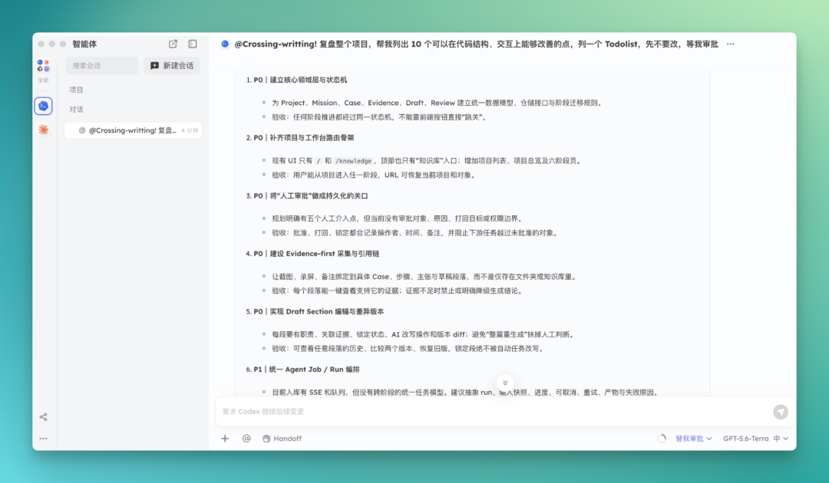The height and width of the screenshot is (483, 829).
Task: Click the 智能体 title text
Action: tap(84, 44)
